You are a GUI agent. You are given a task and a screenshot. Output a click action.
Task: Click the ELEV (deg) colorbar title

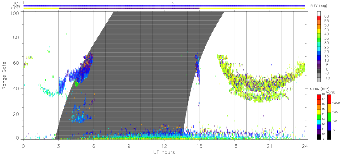tap(319, 6)
